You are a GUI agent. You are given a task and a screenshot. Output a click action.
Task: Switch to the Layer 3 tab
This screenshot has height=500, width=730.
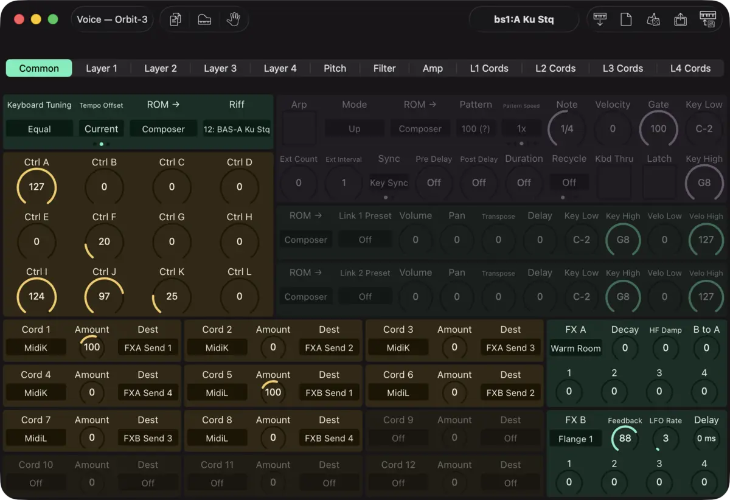click(x=220, y=68)
